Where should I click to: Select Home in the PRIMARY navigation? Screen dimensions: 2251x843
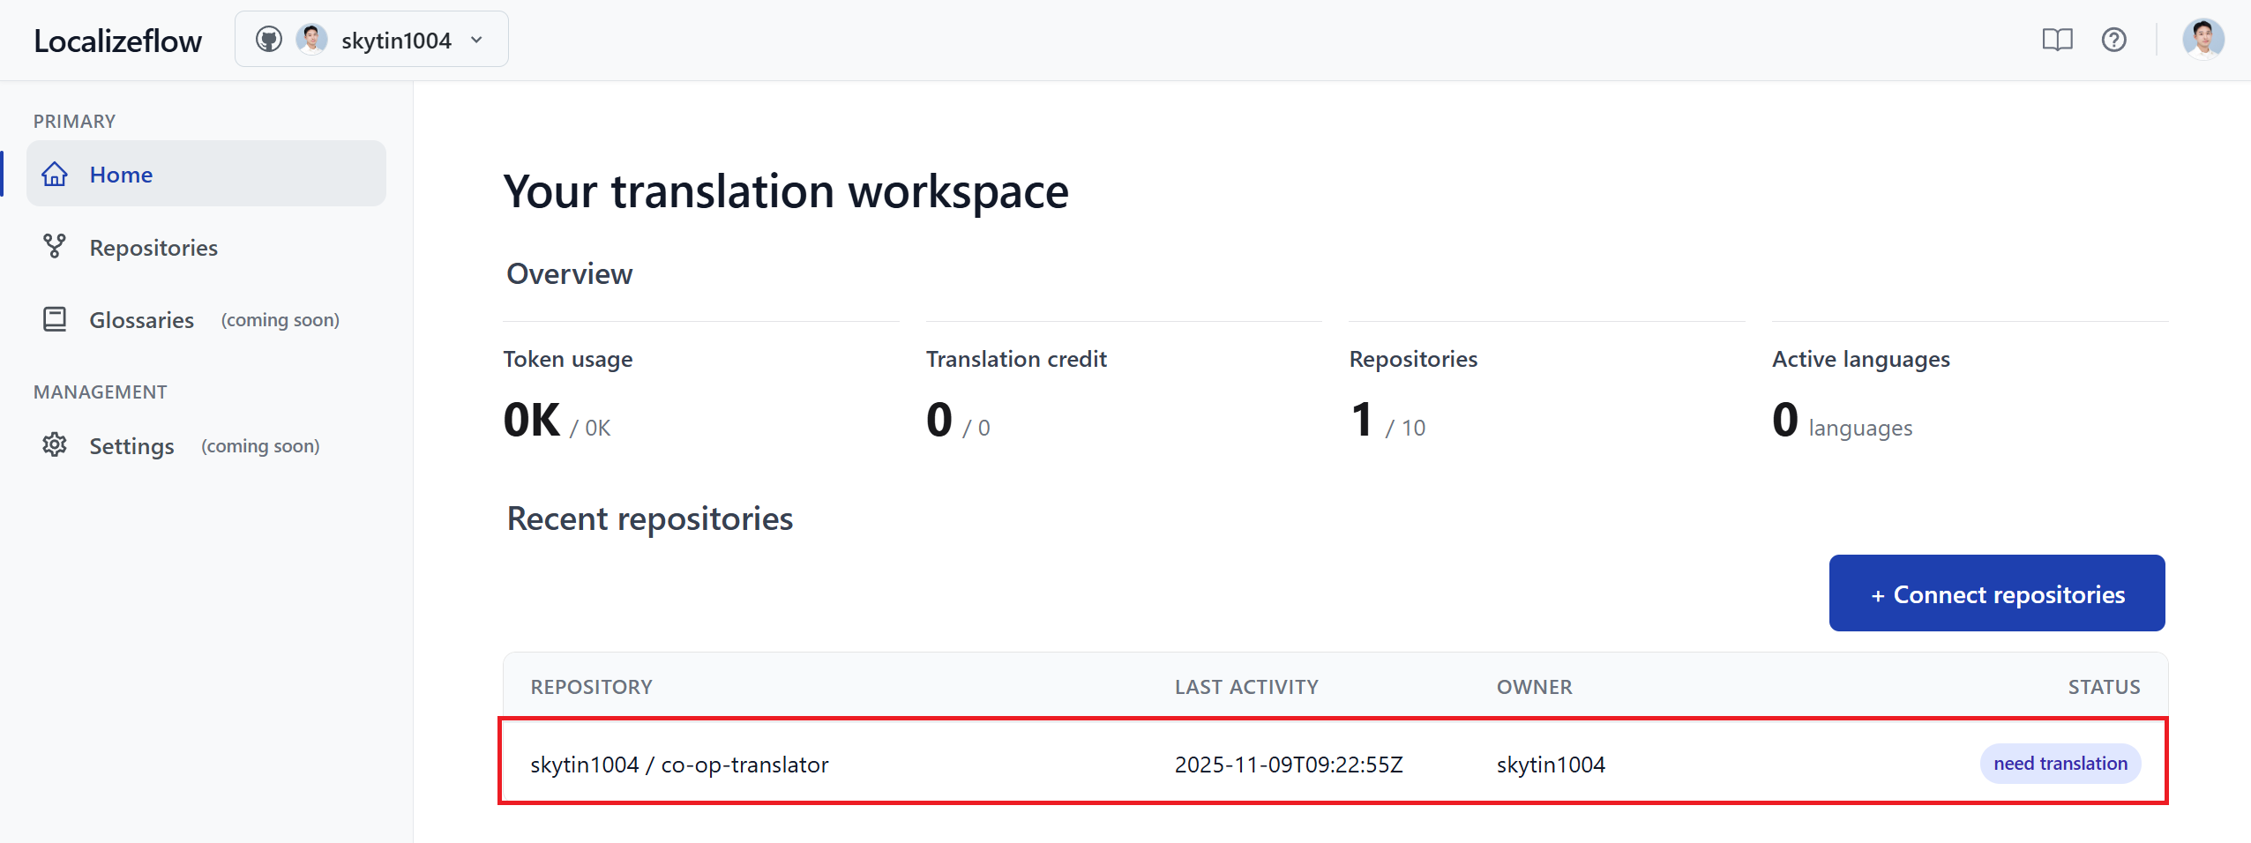121,174
